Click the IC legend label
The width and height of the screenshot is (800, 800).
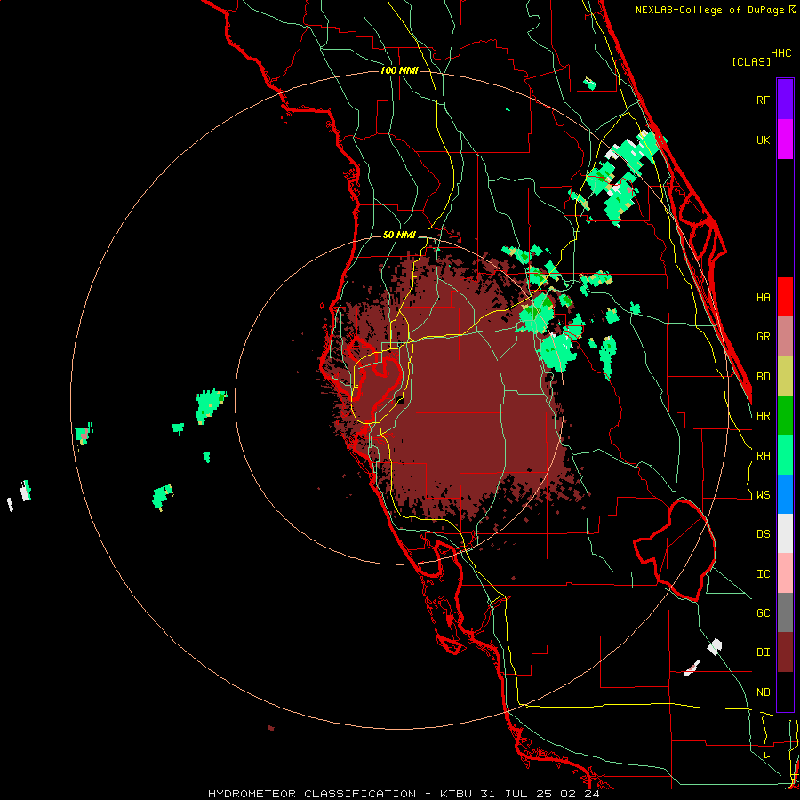[x=763, y=574]
